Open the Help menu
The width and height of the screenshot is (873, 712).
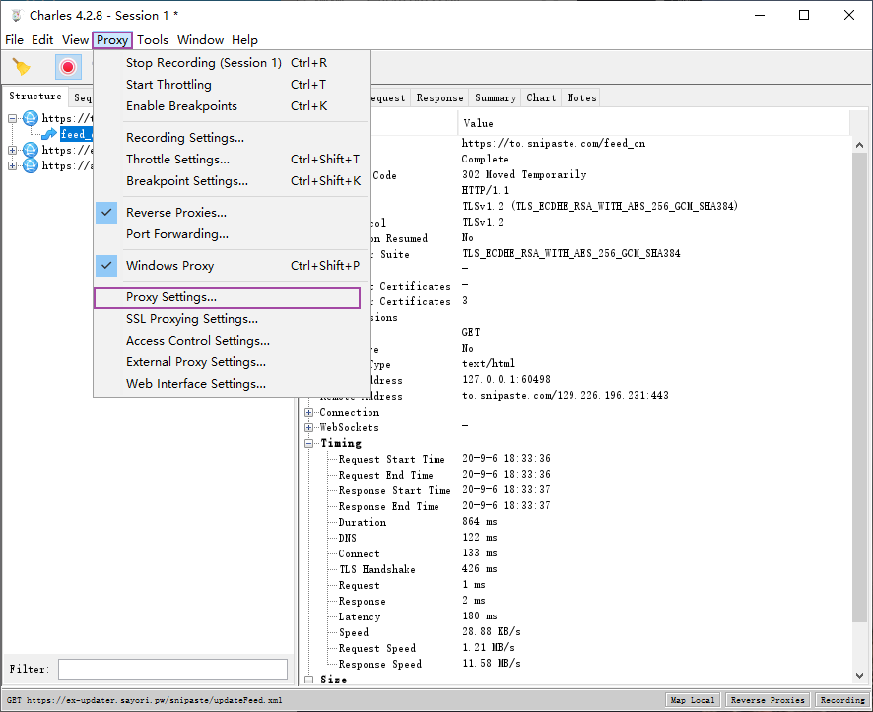click(245, 40)
